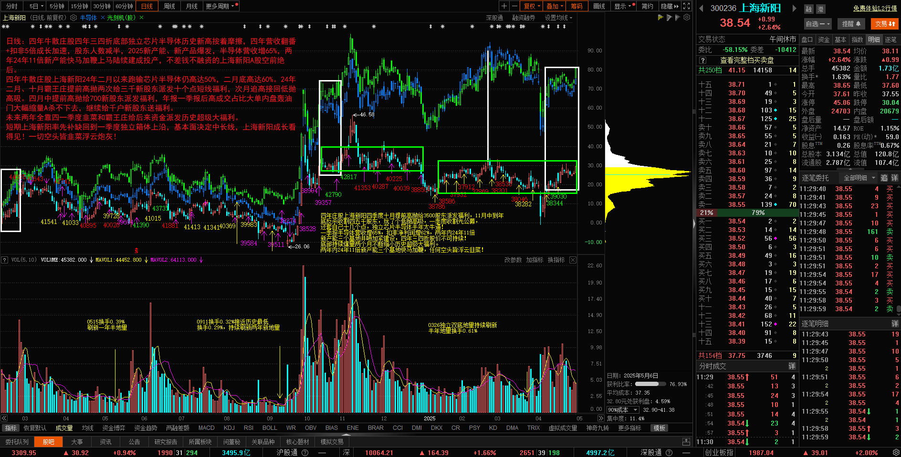901x457 pixels.
Task: Open the yellow list lines icon above price axis
Action: 660,18
